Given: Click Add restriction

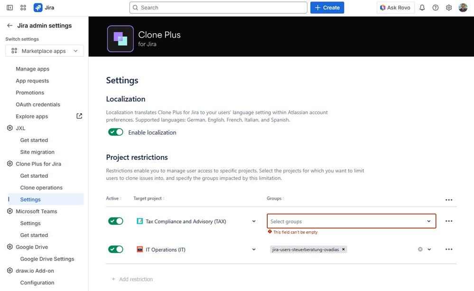Looking at the screenshot, I should coord(132,279).
